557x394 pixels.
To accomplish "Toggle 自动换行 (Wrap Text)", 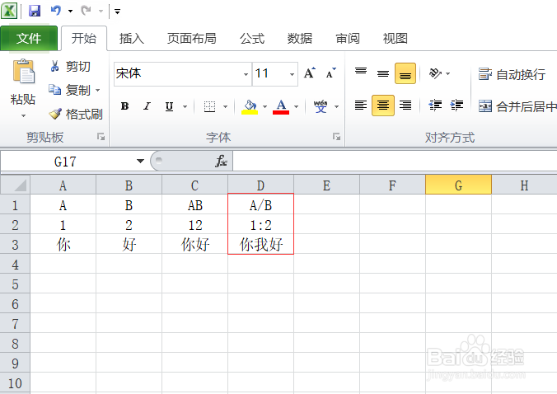I will coord(512,74).
